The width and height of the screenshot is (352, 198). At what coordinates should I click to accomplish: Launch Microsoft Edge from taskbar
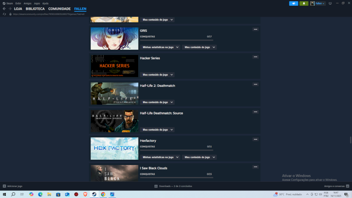[40, 194]
